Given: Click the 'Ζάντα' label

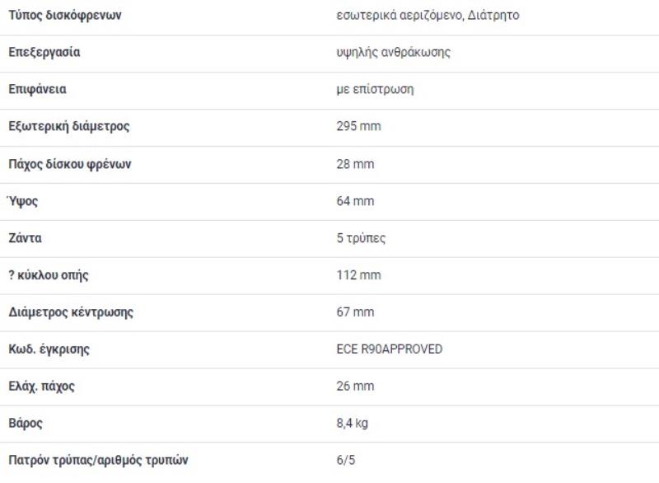Looking at the screenshot, I should tap(26, 238).
